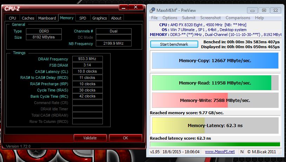The image size is (286, 162).
Task: Switch to the SPD tab
Action: point(82,18)
